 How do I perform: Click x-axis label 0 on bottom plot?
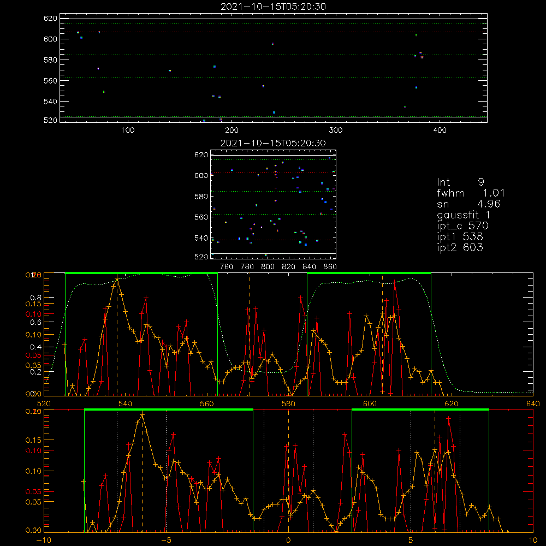288,541
